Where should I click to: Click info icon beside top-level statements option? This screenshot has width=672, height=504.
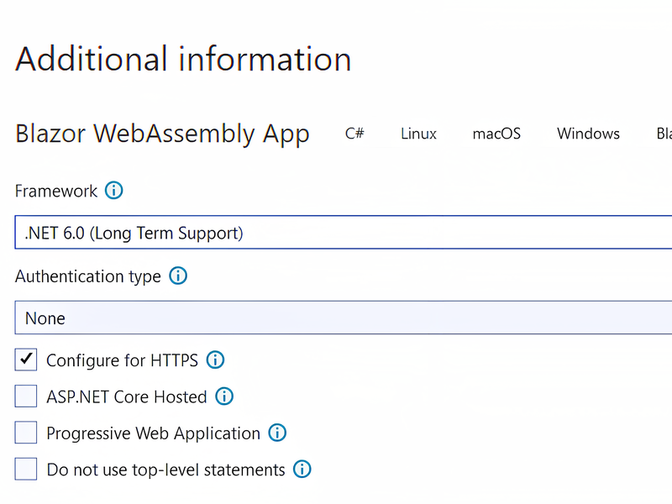coord(302,470)
